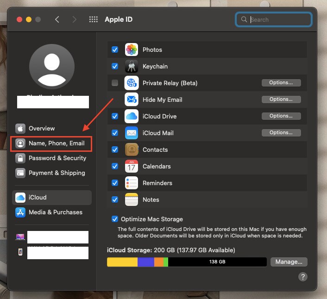Uncheck the Contacts checkbox
Screen dimensions: 327x299
click(115, 149)
